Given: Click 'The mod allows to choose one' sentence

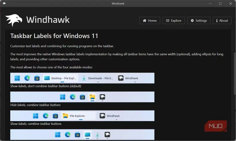Looking at the screenshot, I should (51, 67).
